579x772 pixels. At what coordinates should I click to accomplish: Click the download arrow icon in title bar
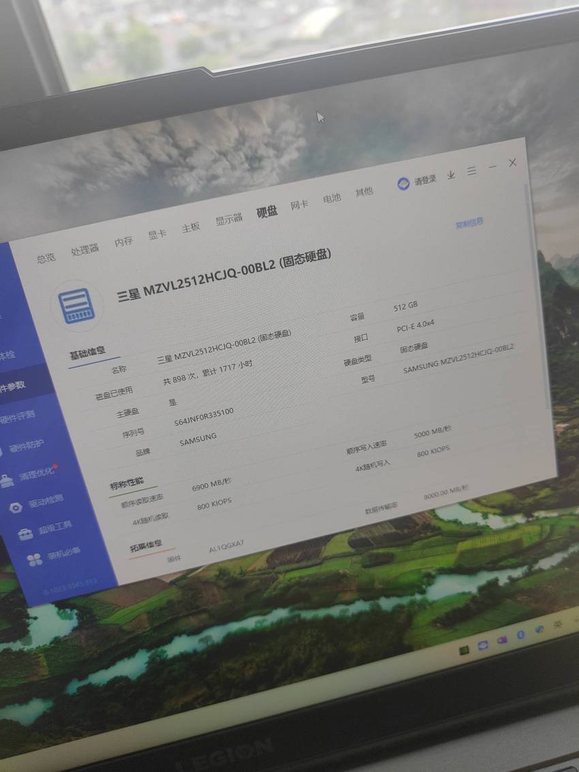click(x=451, y=175)
